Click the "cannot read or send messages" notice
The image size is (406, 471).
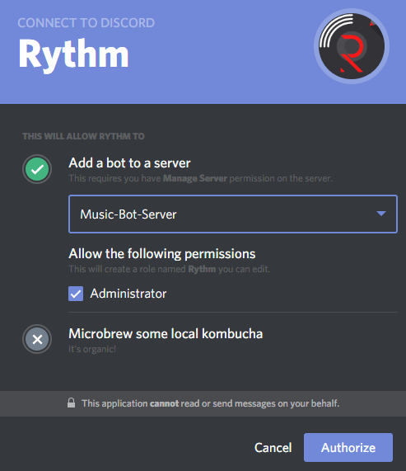(x=210, y=403)
